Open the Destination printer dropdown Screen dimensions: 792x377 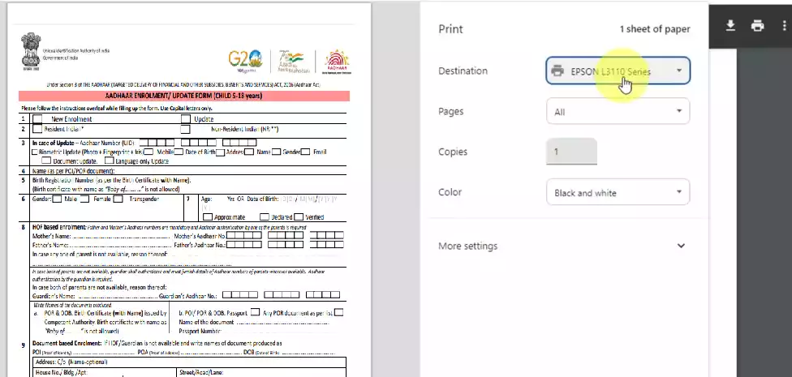click(618, 71)
